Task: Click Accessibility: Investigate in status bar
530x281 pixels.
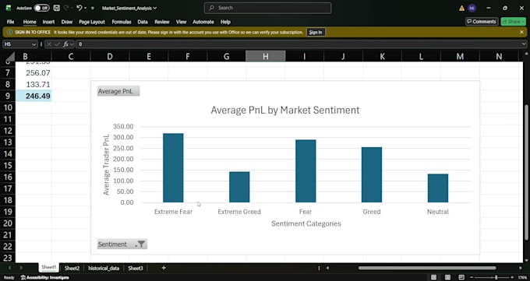Action: click(45, 278)
